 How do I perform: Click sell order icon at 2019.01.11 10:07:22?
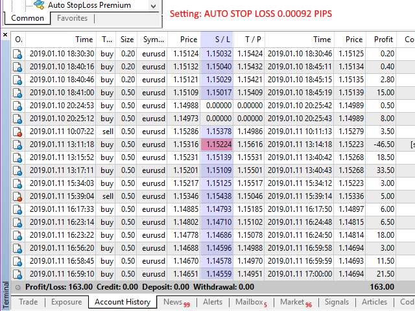pos(18,132)
